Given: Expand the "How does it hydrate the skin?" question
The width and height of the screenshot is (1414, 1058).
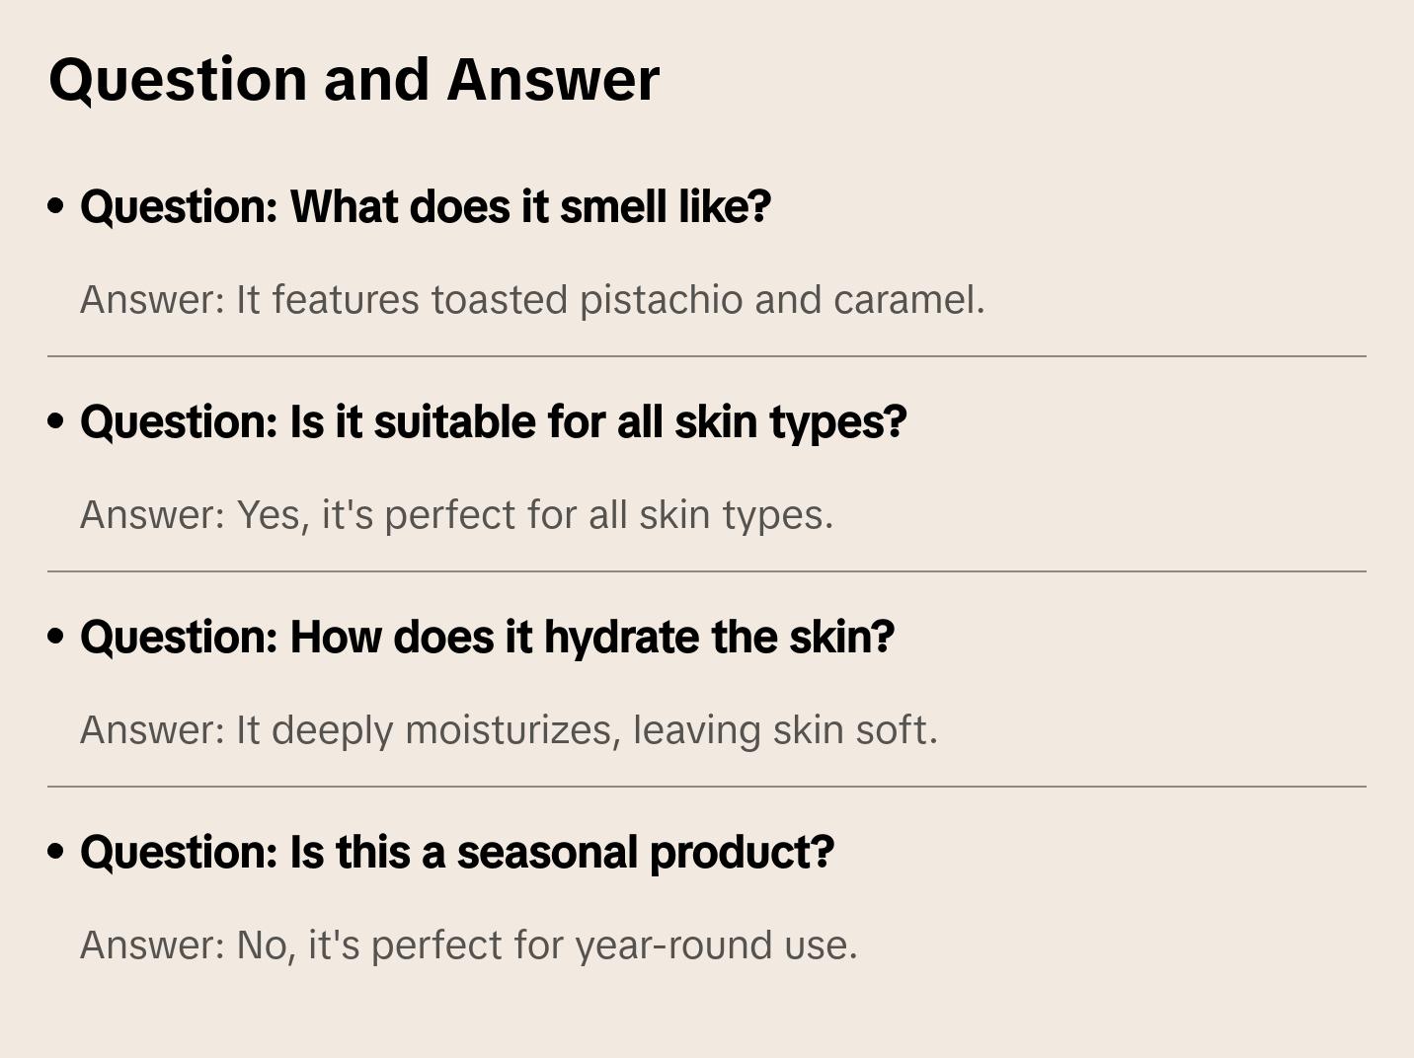Looking at the screenshot, I should (488, 637).
